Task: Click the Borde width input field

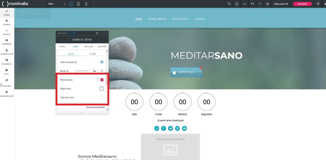Action: pyautogui.click(x=95, y=71)
